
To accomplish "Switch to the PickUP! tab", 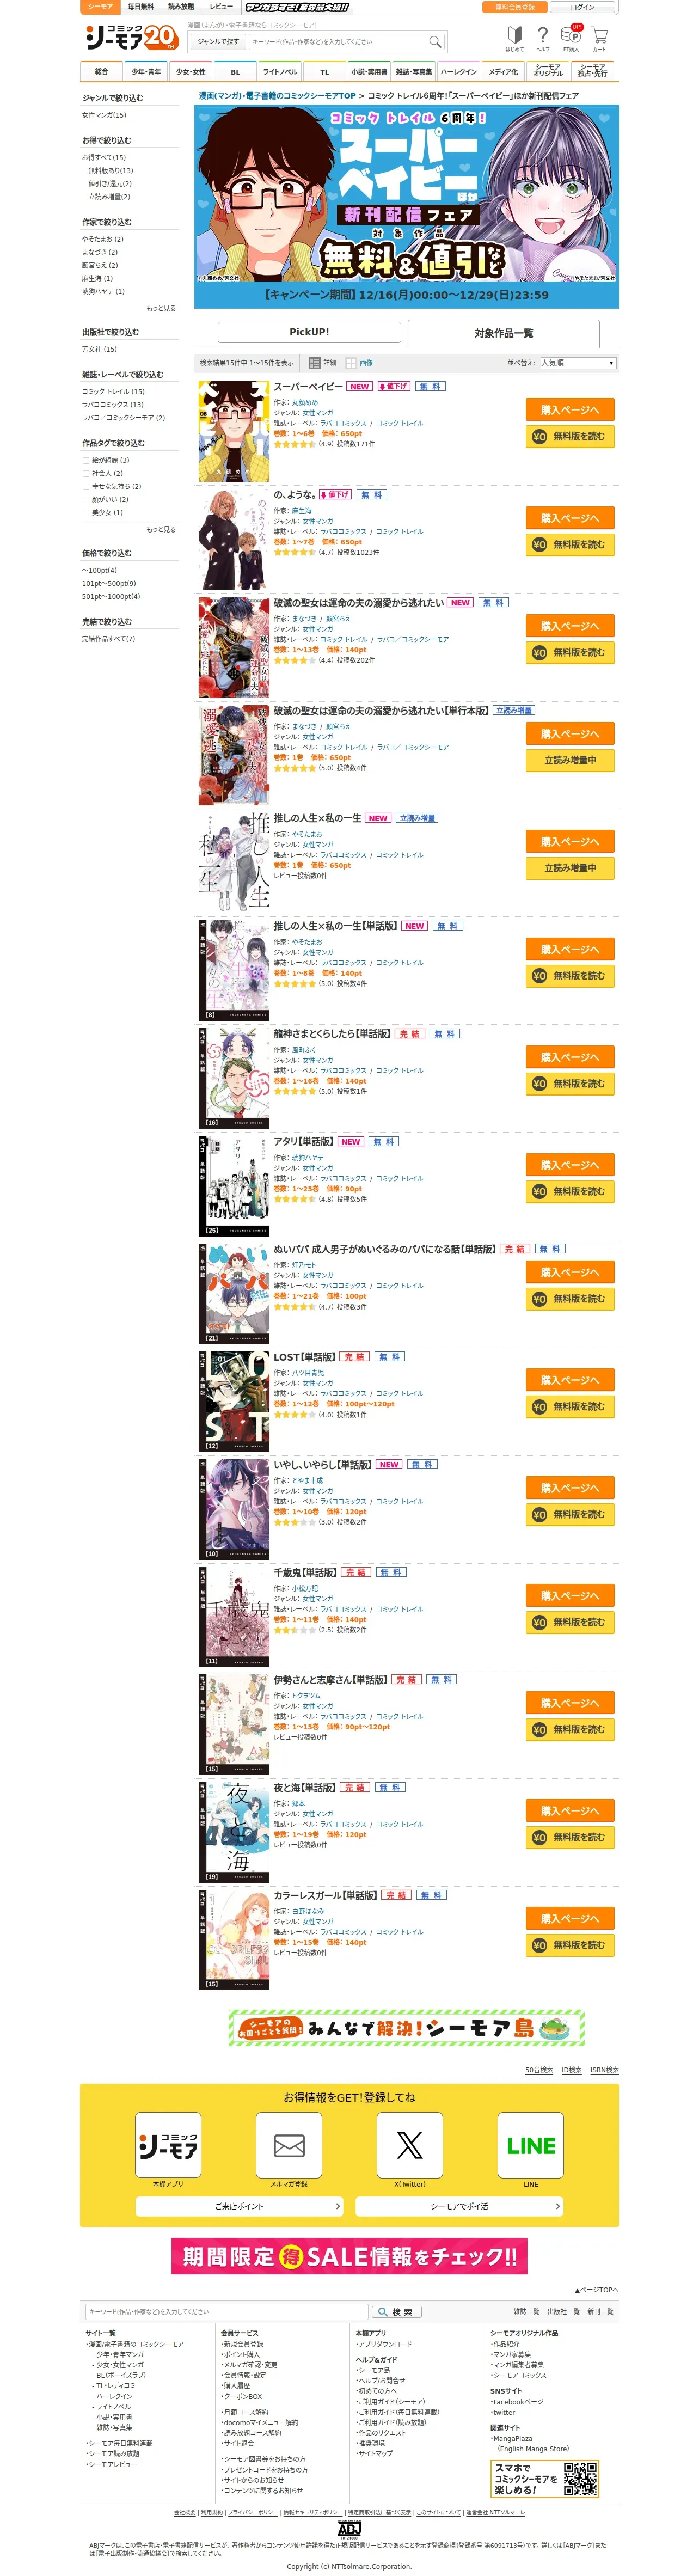I will coord(309,332).
